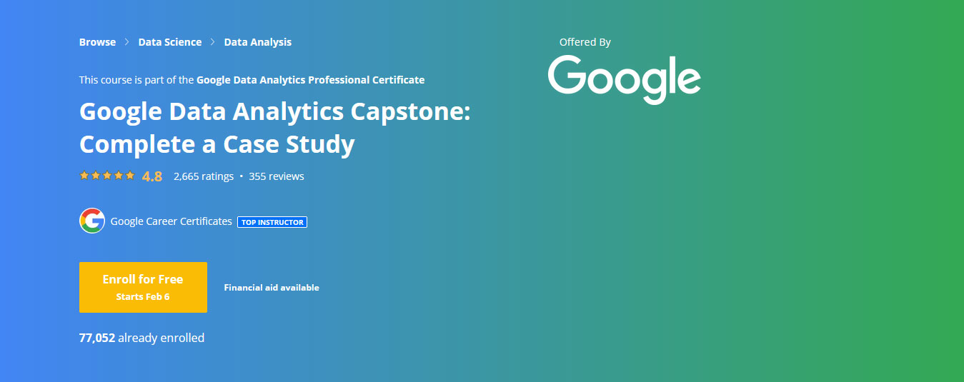Click the five-star rating icons
Image resolution: width=964 pixels, height=382 pixels.
(x=107, y=176)
